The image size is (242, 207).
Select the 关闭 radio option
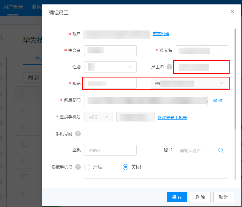tap(126, 167)
